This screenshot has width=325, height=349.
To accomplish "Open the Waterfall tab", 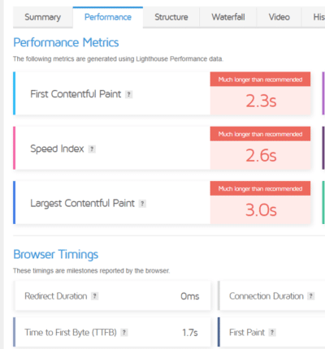I will (x=228, y=17).
